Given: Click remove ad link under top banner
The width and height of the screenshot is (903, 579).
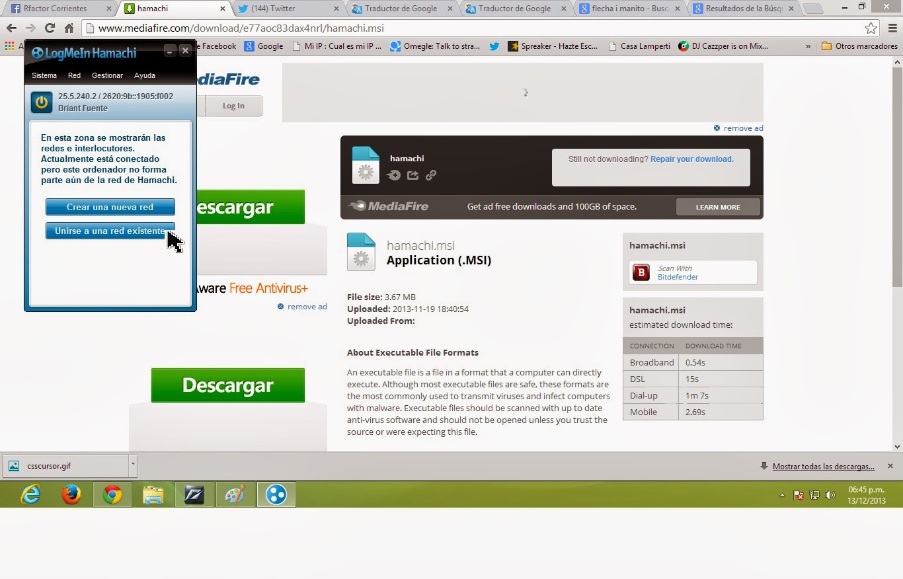Looking at the screenshot, I should tap(738, 128).
